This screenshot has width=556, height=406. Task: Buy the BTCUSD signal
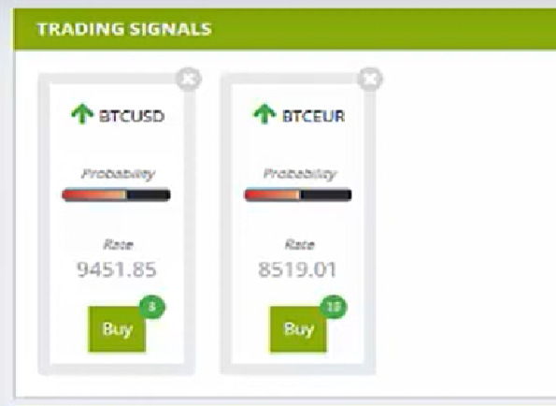(117, 329)
